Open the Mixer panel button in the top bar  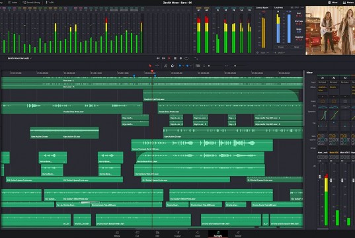click(333, 3)
